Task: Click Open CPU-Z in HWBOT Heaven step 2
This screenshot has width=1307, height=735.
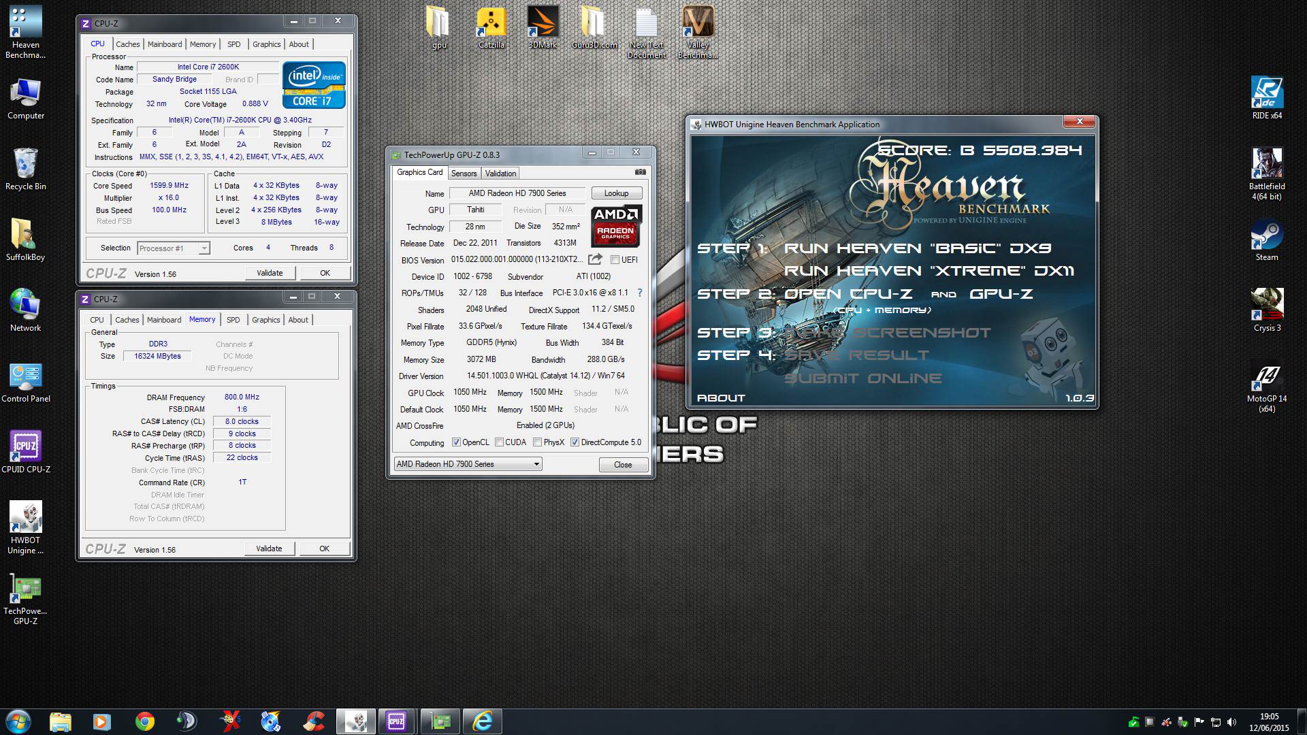Action: click(848, 294)
